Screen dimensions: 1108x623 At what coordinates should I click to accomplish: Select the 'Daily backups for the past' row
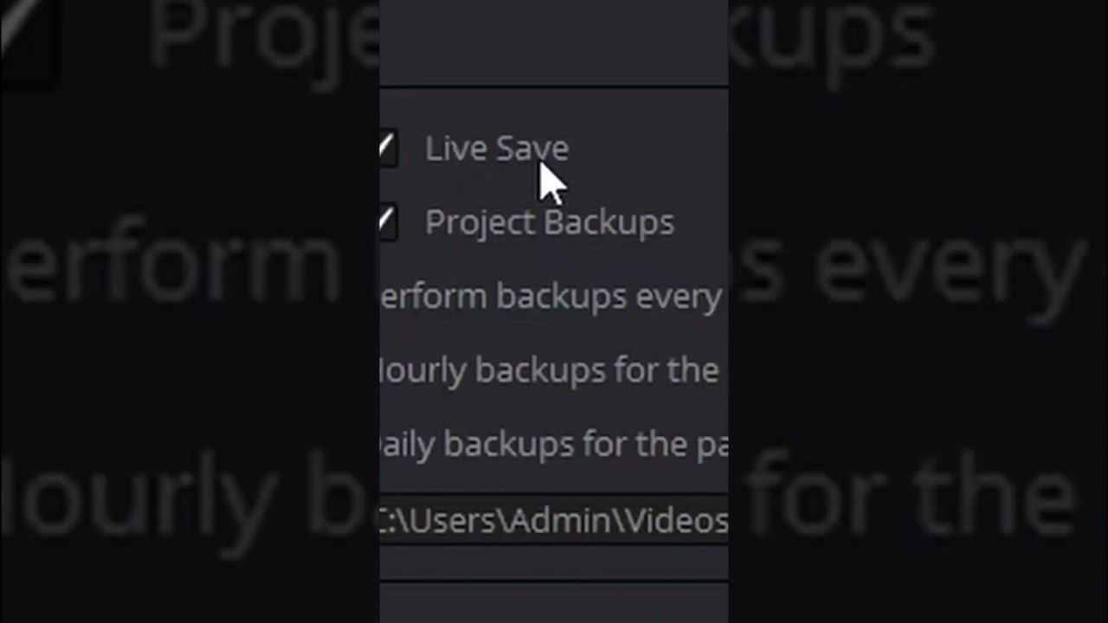(554, 444)
